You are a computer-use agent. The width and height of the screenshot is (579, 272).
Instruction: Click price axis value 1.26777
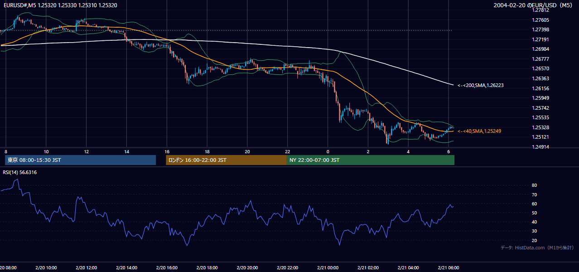(x=541, y=59)
